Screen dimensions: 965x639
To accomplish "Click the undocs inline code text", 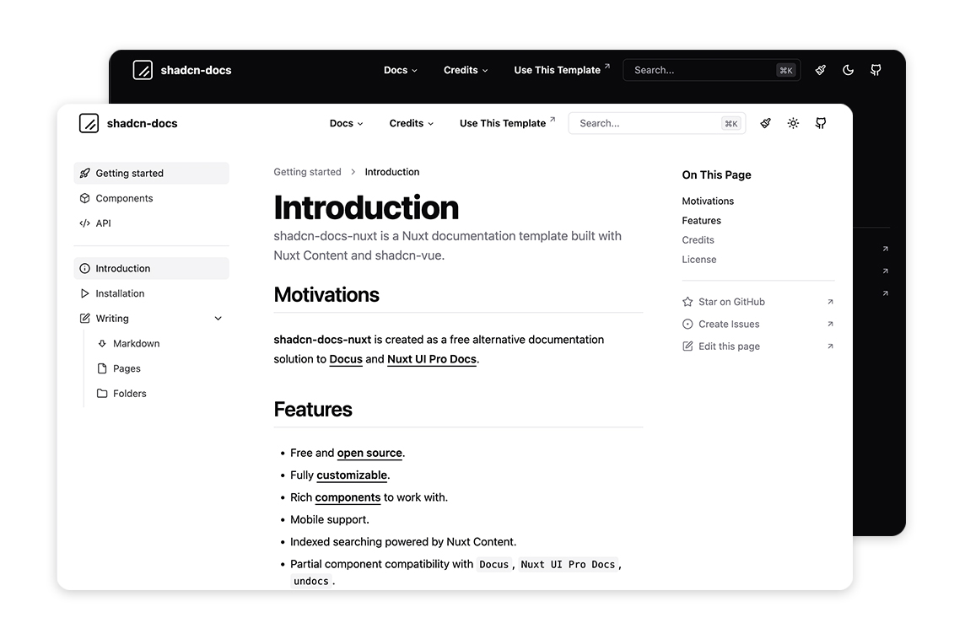I will 310,581.
